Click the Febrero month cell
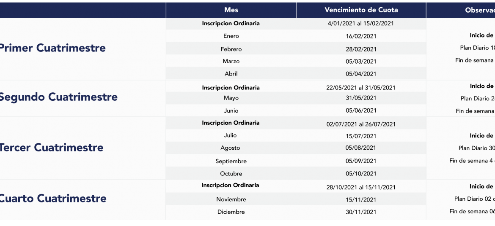The image size is (495, 226). (231, 49)
